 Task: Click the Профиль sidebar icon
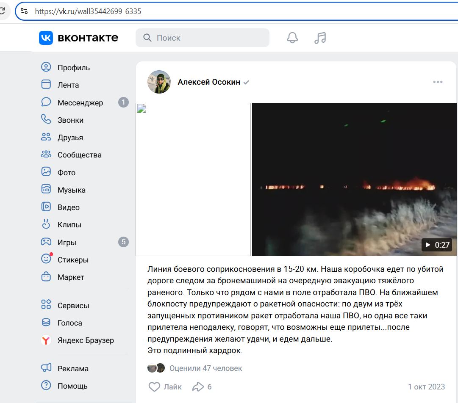pyautogui.click(x=46, y=67)
